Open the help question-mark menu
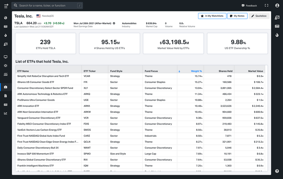This screenshot has height=179, width=283. (x=277, y=171)
